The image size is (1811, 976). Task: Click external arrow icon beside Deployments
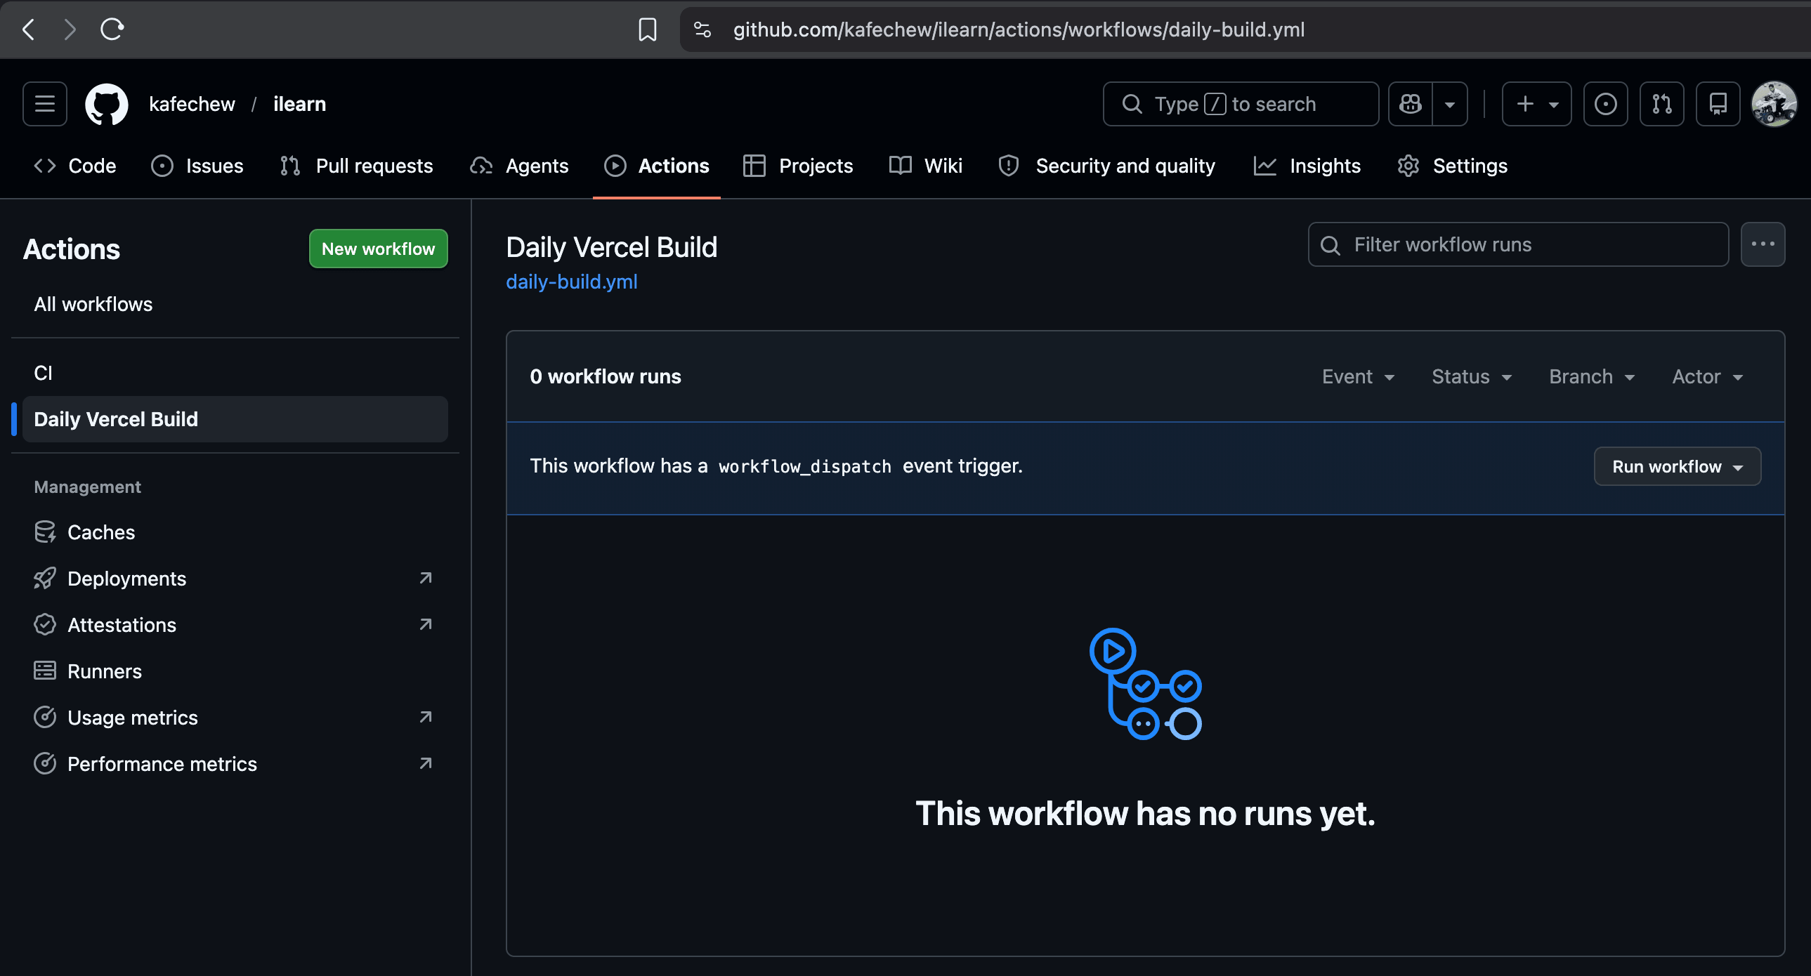tap(425, 579)
